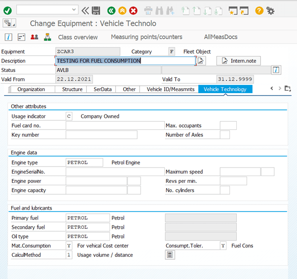Screen dimensions: 297x279
Task: Open the transaction command field dropdown
Action: 74,9
